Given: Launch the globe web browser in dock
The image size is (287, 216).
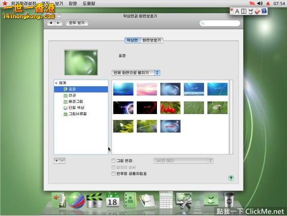Looking at the screenshot, I should pos(77,200).
